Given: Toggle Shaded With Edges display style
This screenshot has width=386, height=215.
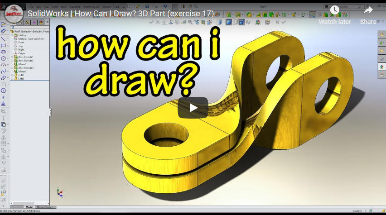Looking at the screenshot, I should (x=229, y=22).
